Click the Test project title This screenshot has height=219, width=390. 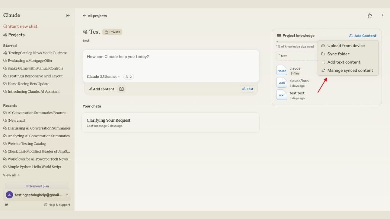tap(95, 32)
